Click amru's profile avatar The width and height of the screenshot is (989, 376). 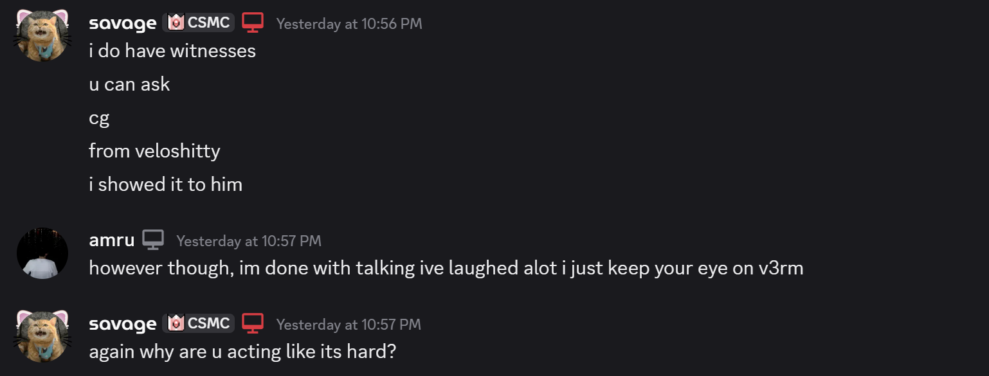click(42, 253)
